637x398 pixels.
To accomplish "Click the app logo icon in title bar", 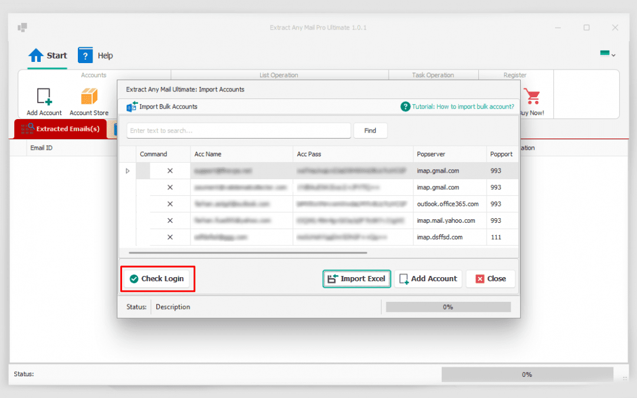I will [x=22, y=28].
